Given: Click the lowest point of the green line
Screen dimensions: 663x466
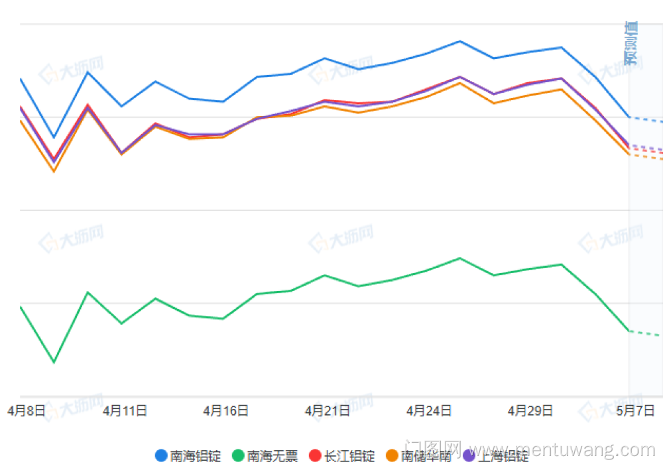Looking at the screenshot, I should point(54,362).
